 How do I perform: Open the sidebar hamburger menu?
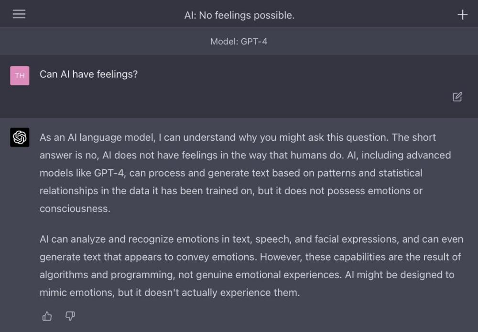coord(19,14)
